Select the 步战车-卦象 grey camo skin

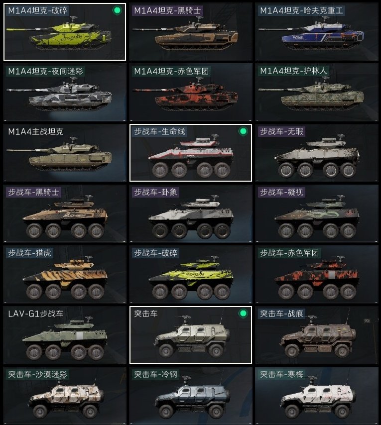click(191, 213)
